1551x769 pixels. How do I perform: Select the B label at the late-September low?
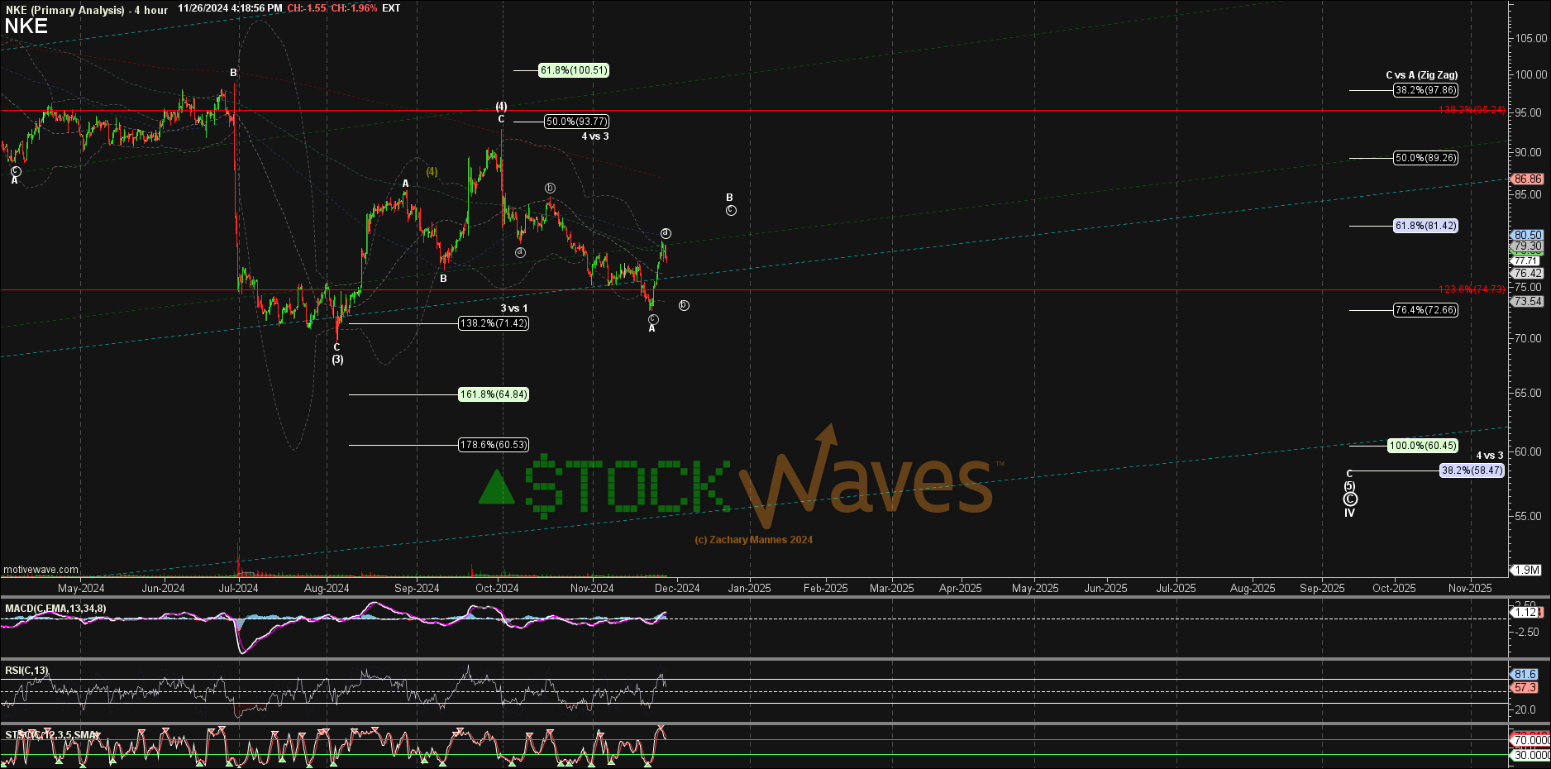click(x=443, y=279)
